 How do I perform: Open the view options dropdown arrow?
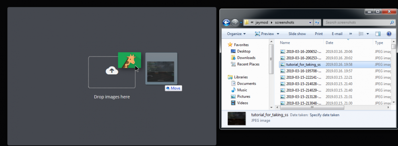pos(367,34)
